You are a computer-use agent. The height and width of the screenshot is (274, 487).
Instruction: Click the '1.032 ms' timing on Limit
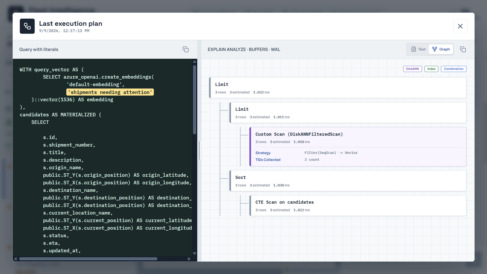261,92
